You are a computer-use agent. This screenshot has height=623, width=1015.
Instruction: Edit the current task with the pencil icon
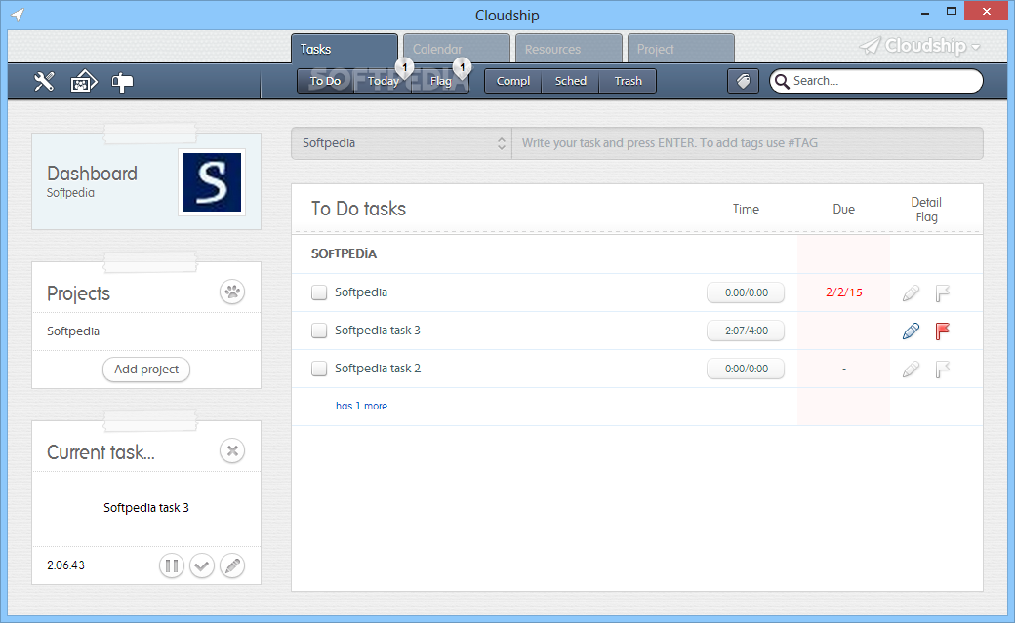click(231, 566)
